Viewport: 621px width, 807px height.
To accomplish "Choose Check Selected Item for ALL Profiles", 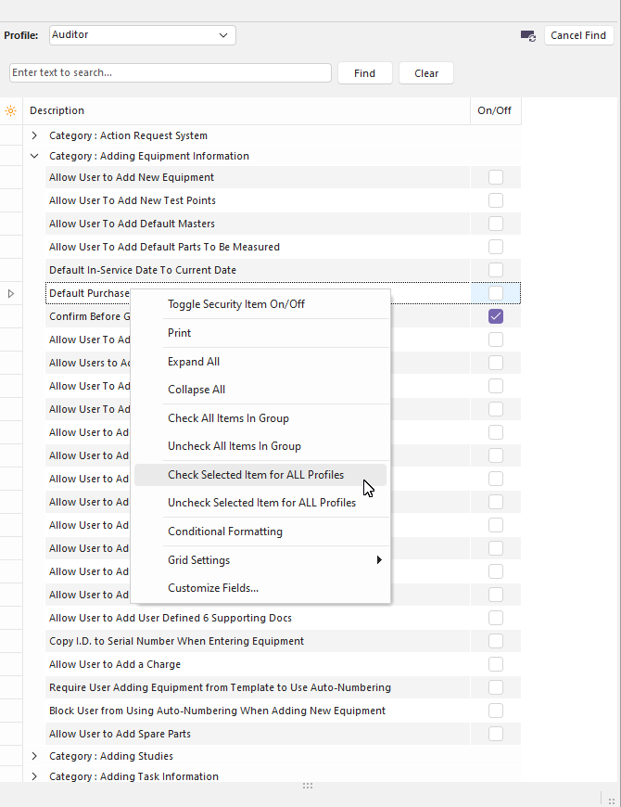I will [x=256, y=475].
